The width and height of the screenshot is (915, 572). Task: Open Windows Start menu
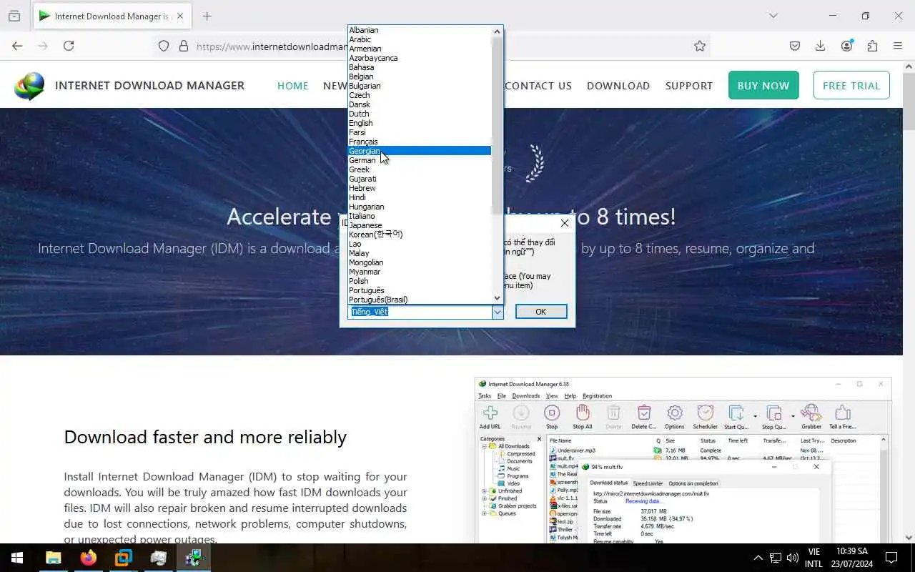pos(17,558)
